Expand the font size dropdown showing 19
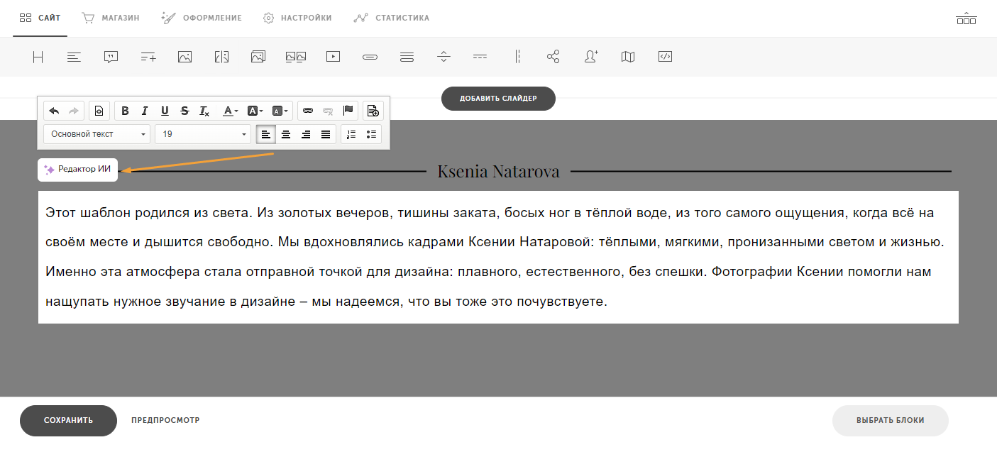This screenshot has height=452, width=997. pyautogui.click(x=203, y=134)
